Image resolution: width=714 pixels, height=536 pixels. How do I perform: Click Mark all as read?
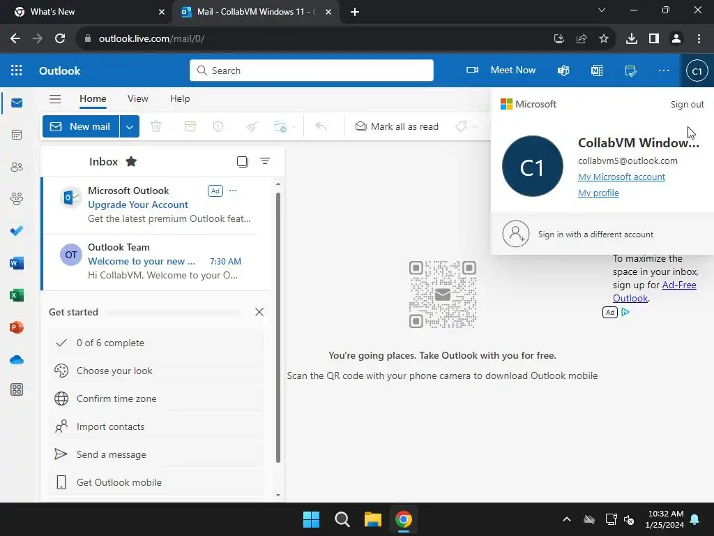pos(397,126)
